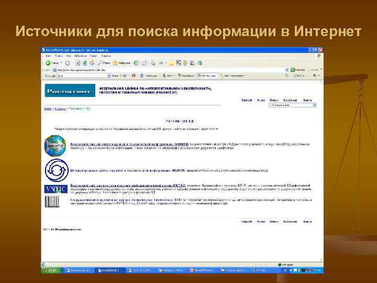377x283 pixels.
Task: Click the English link in the bottom navigation
Action: 247,221
